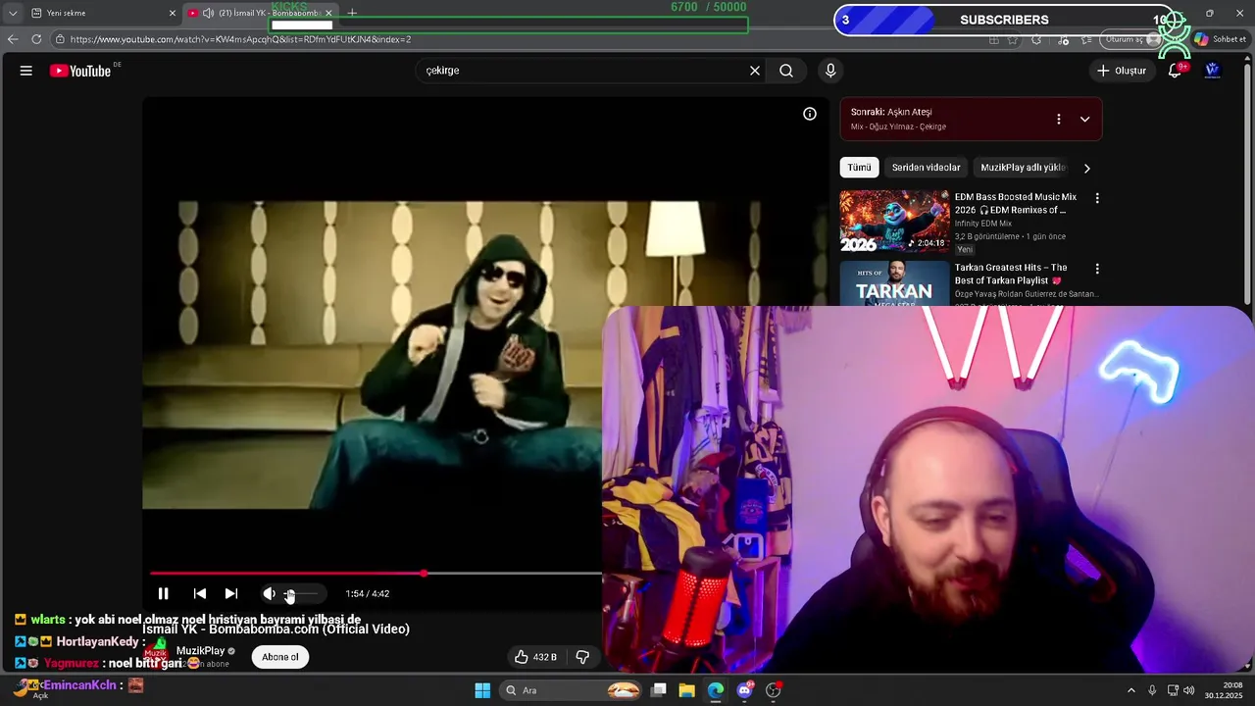Open a new browser tab

point(352,13)
